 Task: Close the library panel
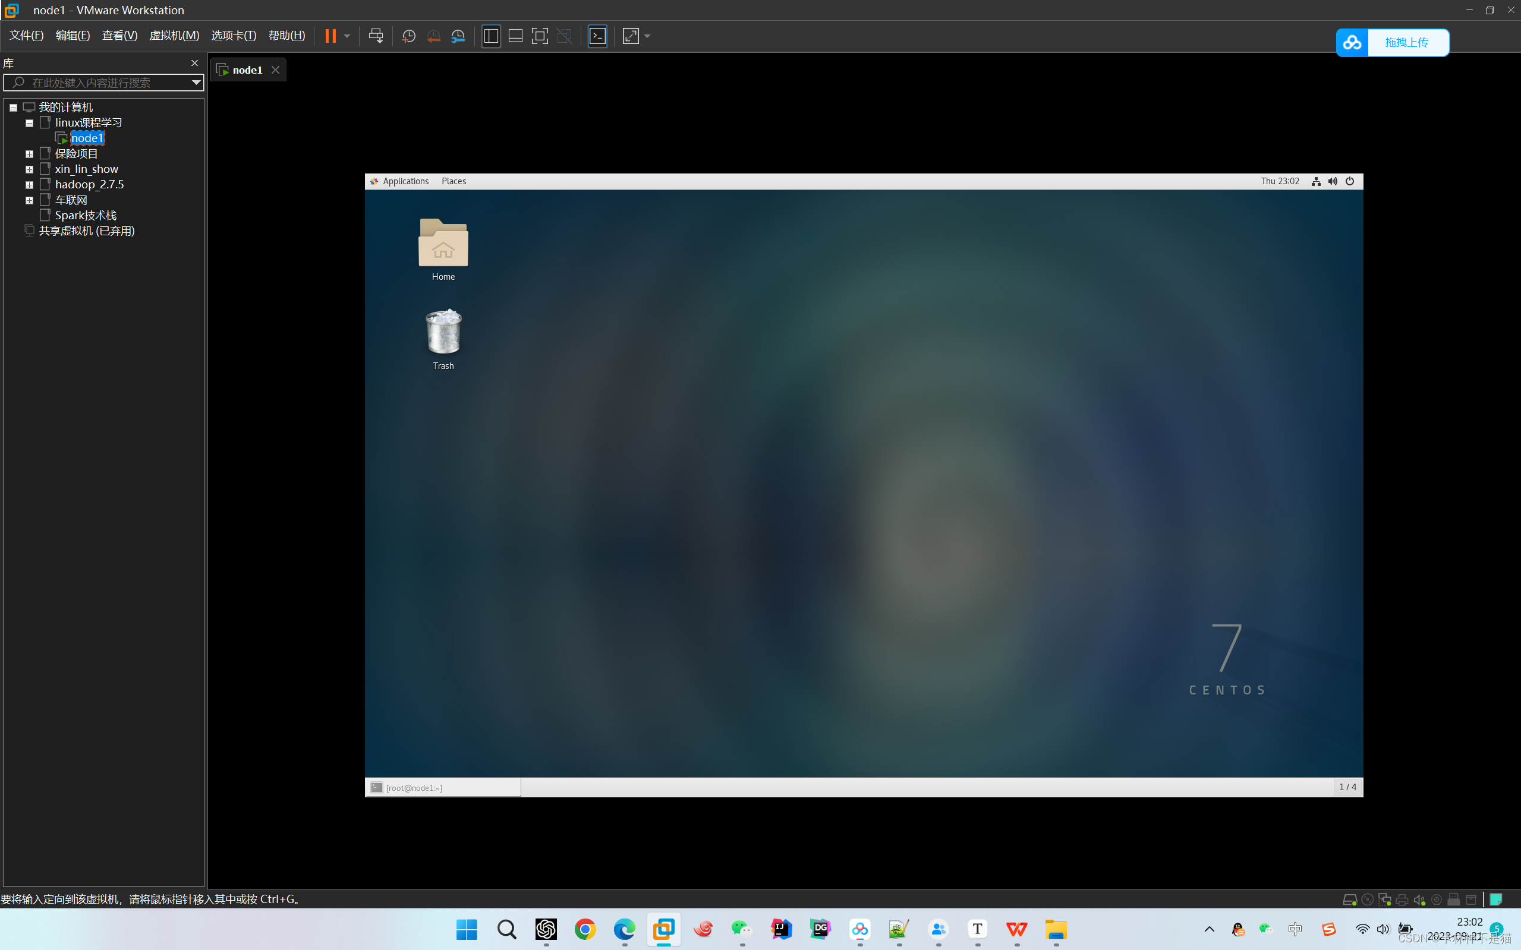point(194,63)
